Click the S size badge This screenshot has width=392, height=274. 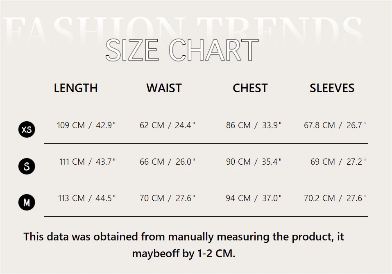pos(27,166)
